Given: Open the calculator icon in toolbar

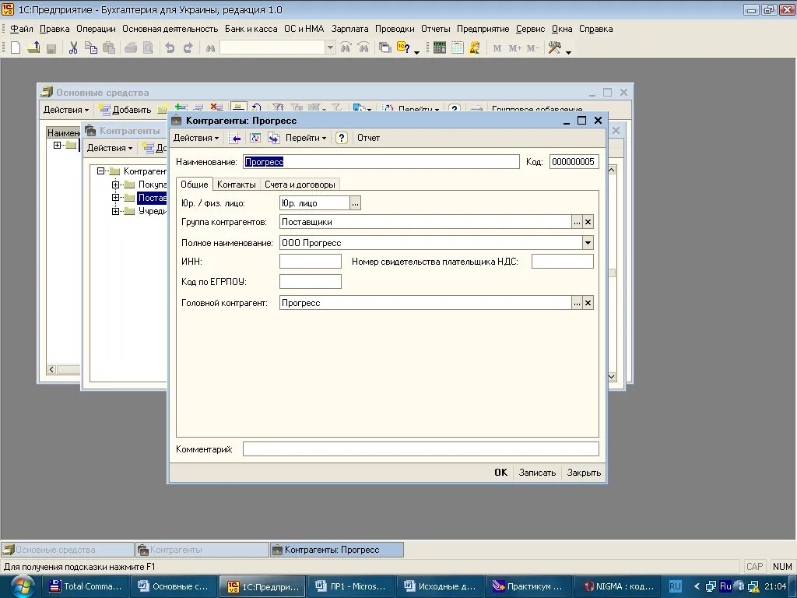Looking at the screenshot, I should coord(440,47).
